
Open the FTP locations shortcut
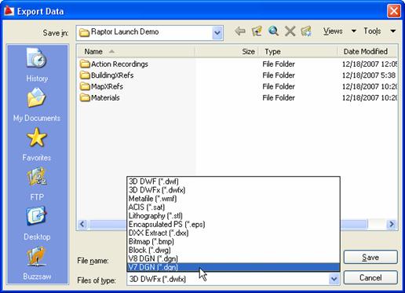(37, 184)
